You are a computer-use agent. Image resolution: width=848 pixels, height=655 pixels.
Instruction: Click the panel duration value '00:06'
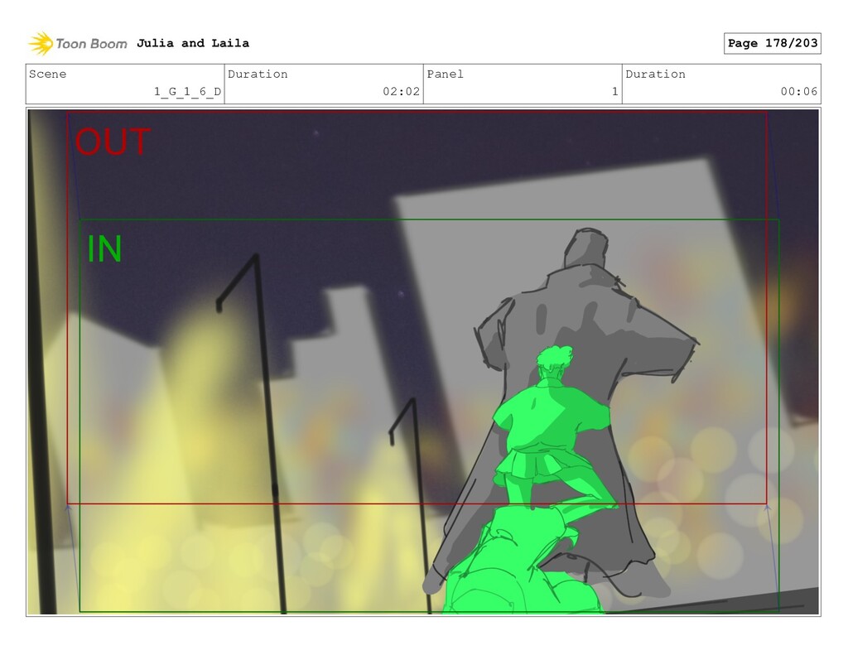(x=799, y=91)
